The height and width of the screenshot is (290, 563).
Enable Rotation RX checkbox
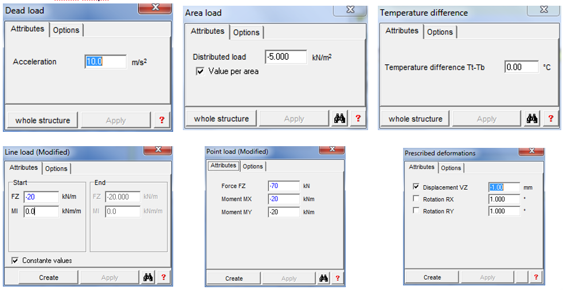[x=416, y=199]
